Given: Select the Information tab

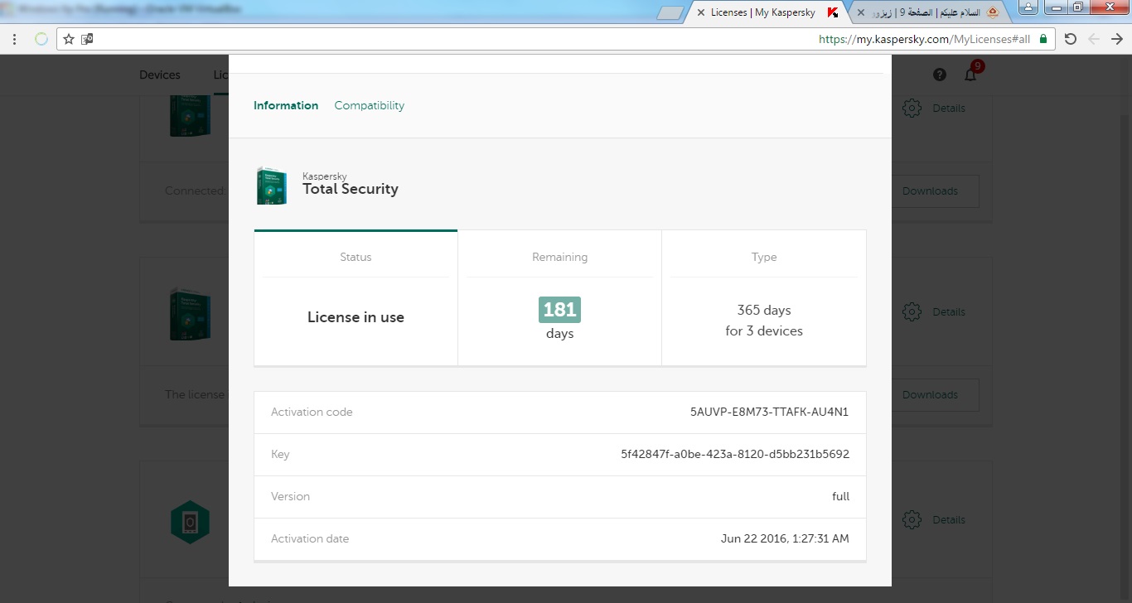Looking at the screenshot, I should tap(286, 105).
